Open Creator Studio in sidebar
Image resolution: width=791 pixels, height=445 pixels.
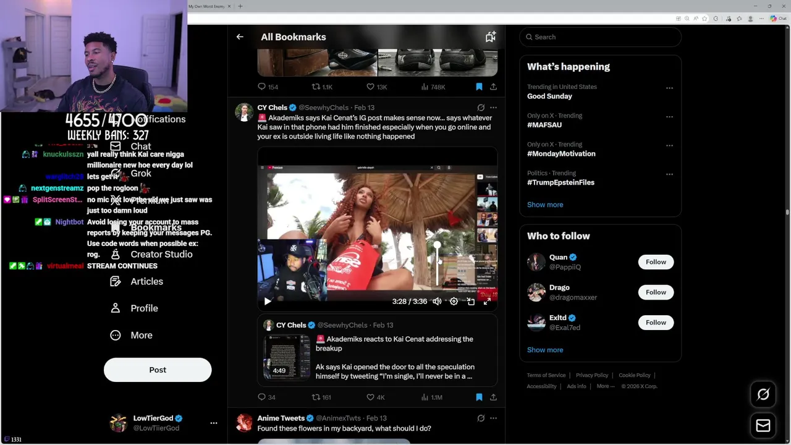151,255
